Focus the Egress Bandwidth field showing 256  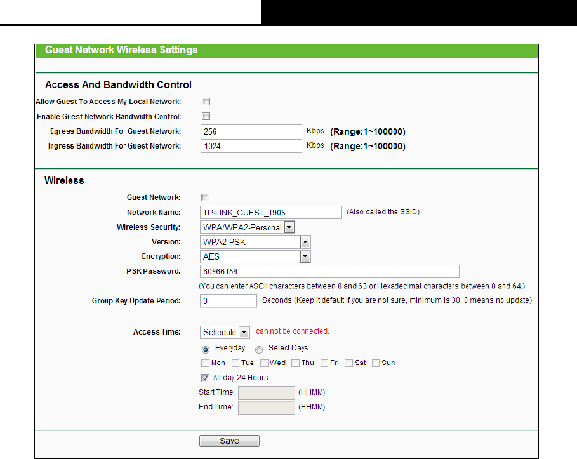(251, 131)
